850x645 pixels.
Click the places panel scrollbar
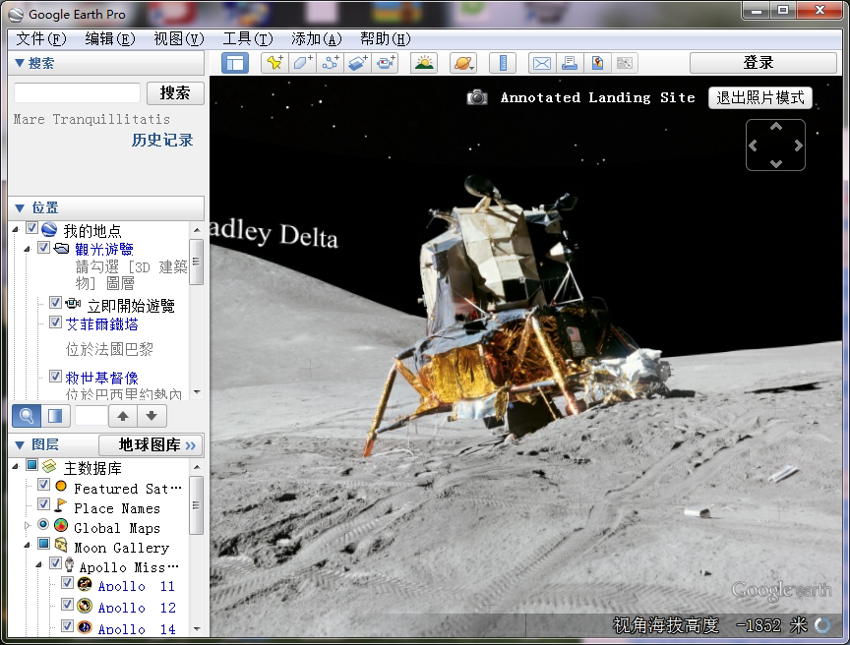(197, 263)
